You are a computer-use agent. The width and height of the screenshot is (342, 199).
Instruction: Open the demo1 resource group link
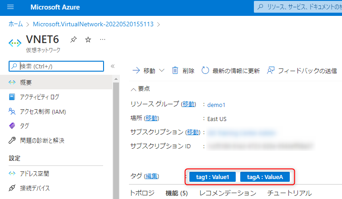[x=216, y=105]
